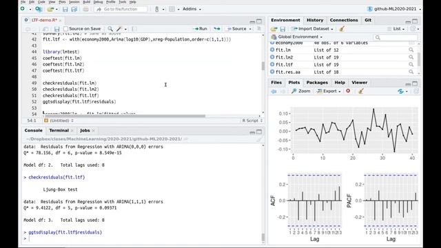View fit.ltf object via its magnifier icon
441x248 pixels.
(x=411, y=64)
